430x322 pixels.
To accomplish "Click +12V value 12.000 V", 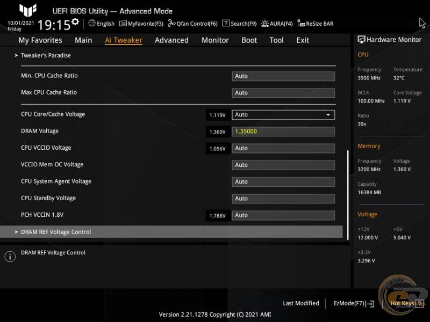I will [x=368, y=238].
